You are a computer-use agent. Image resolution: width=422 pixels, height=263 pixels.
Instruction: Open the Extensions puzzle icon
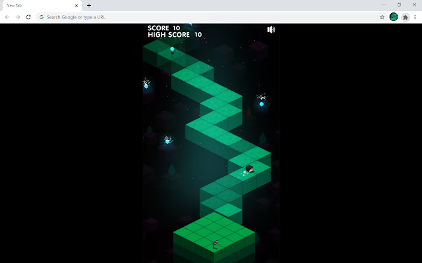pyautogui.click(x=406, y=17)
